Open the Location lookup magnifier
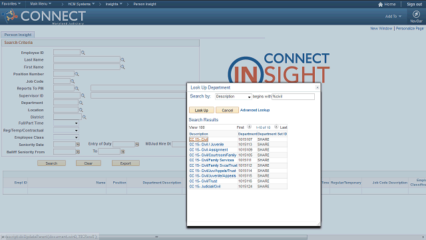Image resolution: width=426 pixels, height=240 pixels. (81, 110)
